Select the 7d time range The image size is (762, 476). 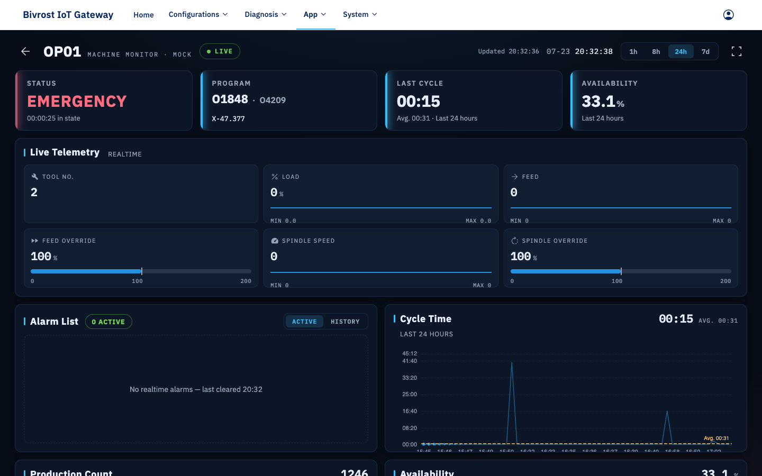(x=705, y=51)
